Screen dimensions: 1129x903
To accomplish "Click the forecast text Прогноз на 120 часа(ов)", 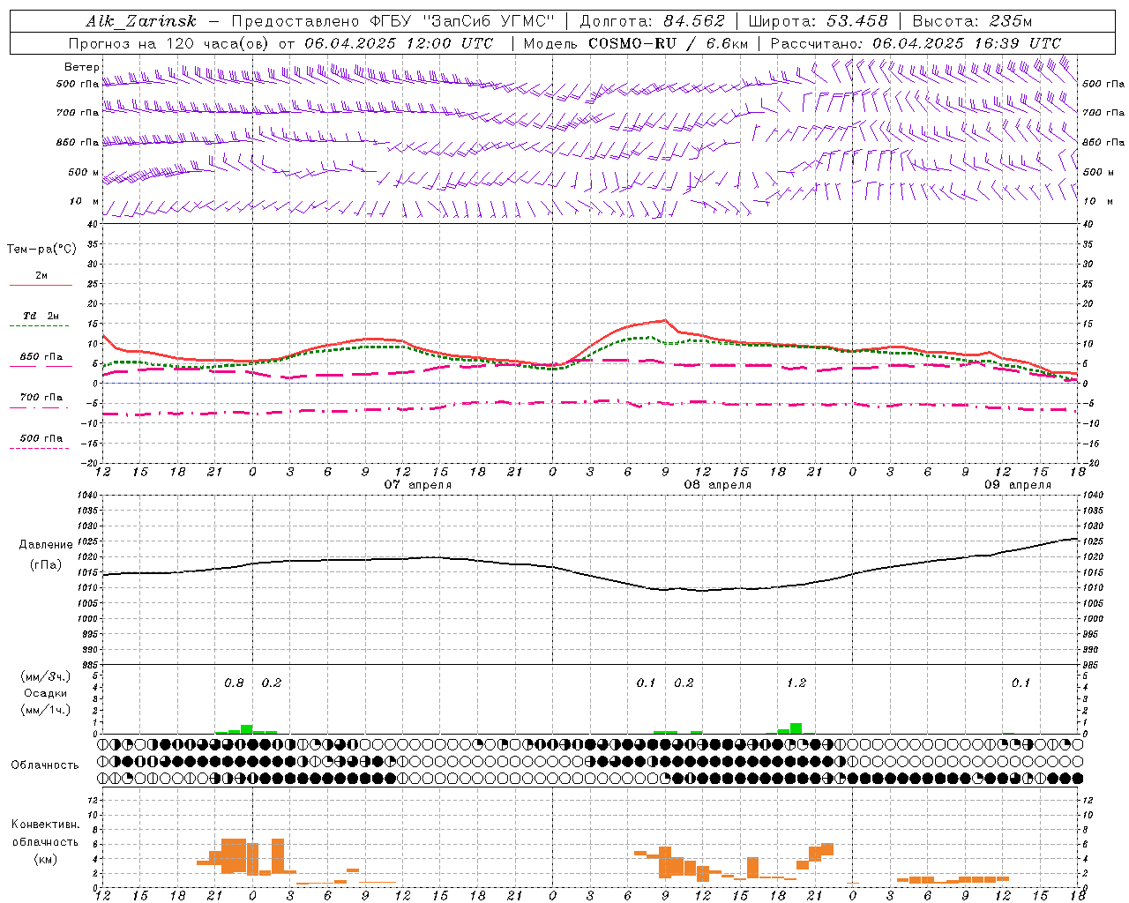I will (x=169, y=43).
